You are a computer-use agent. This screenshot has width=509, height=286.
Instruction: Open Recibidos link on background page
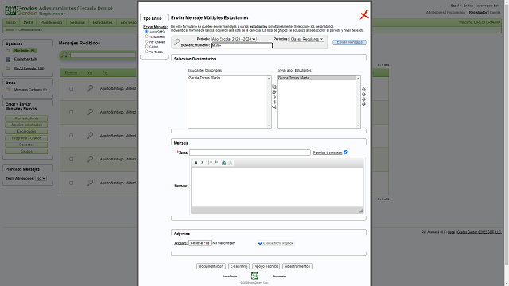25,51
